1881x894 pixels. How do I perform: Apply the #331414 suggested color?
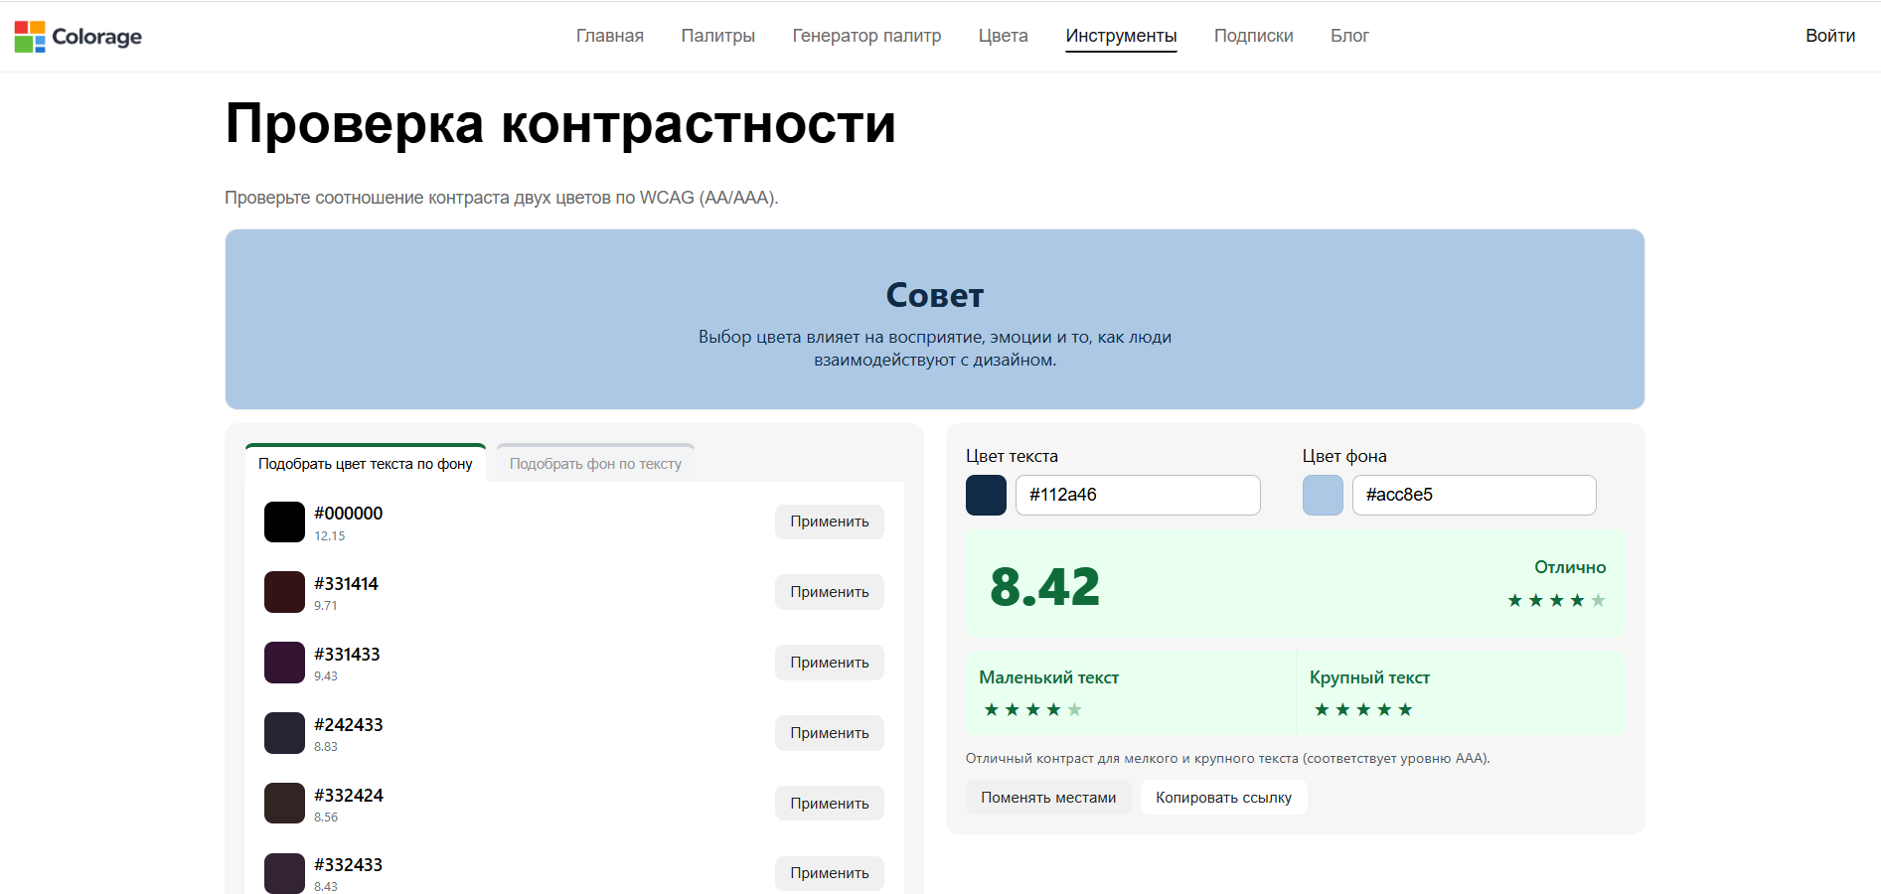click(829, 592)
